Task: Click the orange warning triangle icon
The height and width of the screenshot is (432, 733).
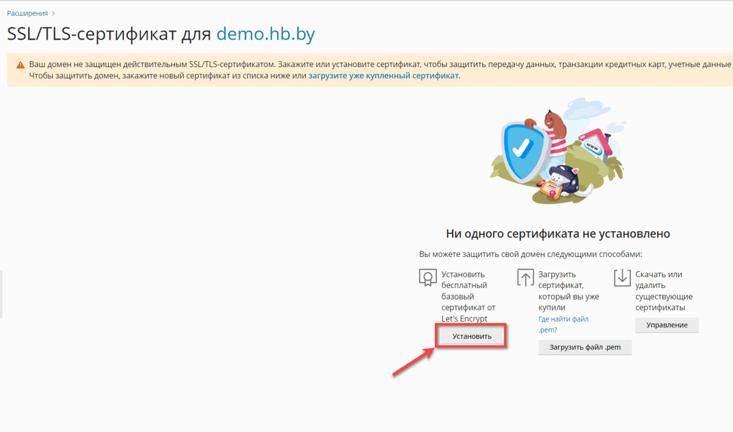Action: click(20, 65)
